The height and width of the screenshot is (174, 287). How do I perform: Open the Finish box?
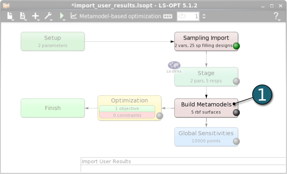pos(53,108)
